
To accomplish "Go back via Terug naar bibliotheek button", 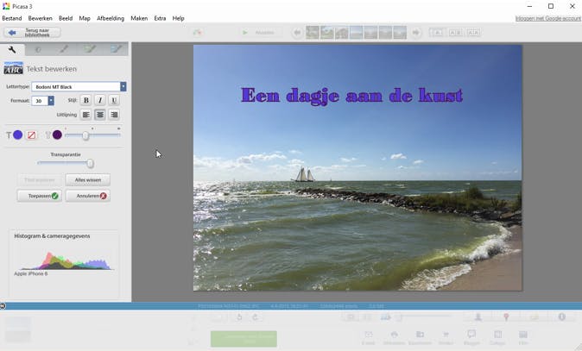I will point(32,33).
